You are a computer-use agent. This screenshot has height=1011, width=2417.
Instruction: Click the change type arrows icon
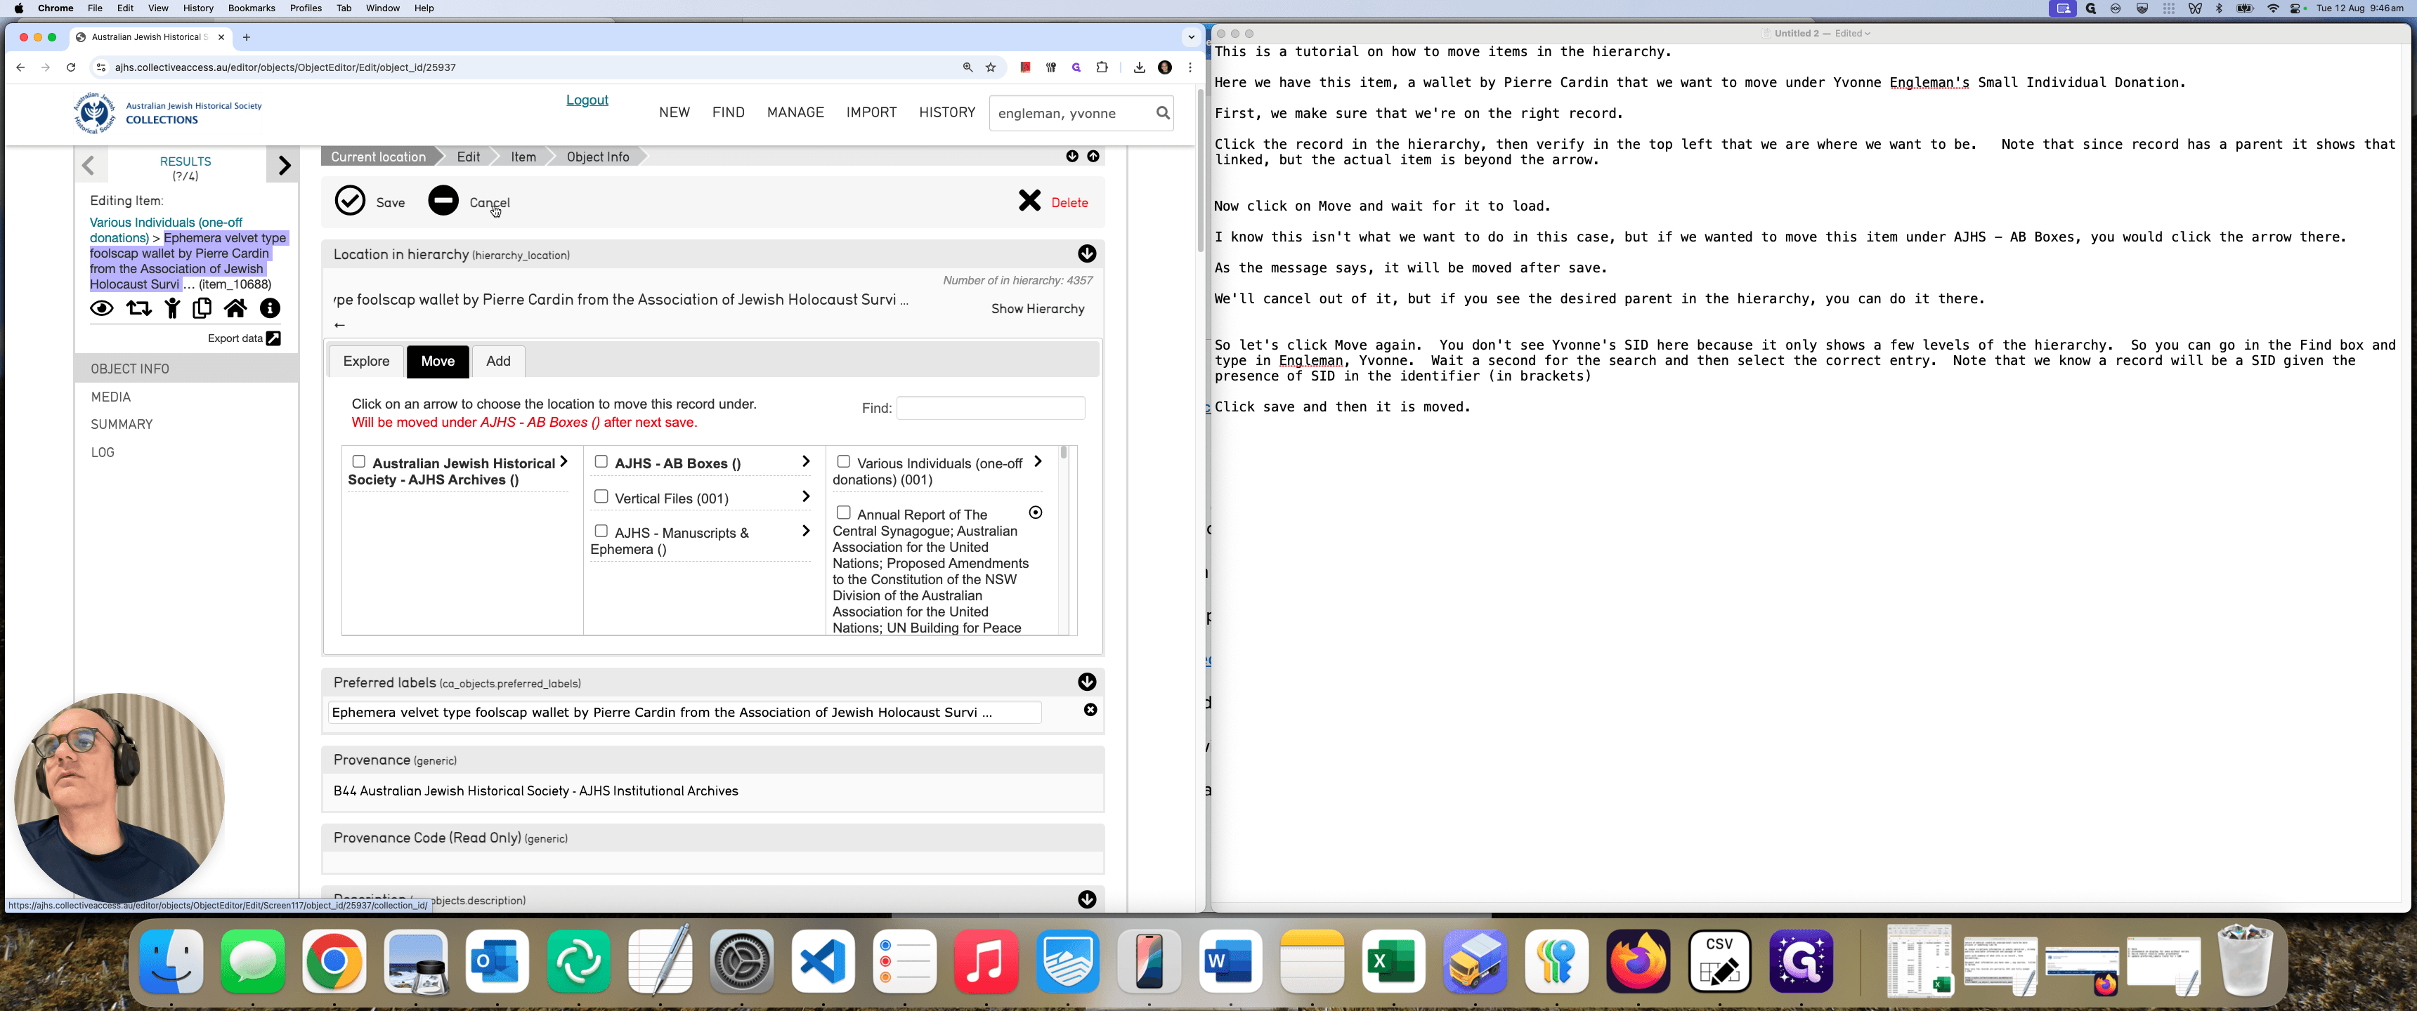pyautogui.click(x=139, y=308)
